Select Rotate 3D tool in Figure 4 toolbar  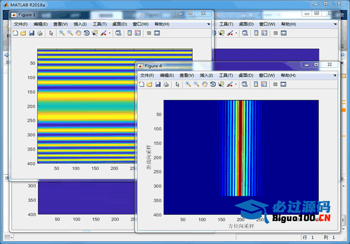(213, 84)
